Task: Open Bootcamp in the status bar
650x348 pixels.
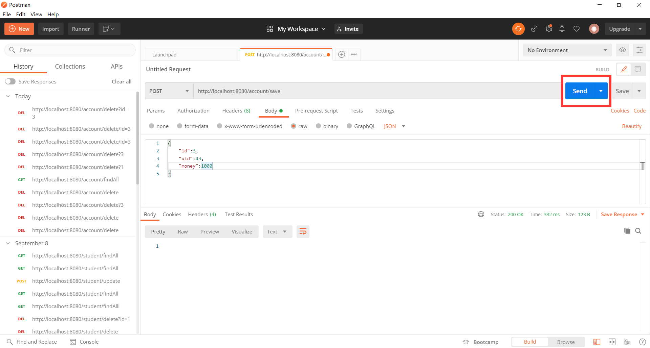Action: (481, 342)
